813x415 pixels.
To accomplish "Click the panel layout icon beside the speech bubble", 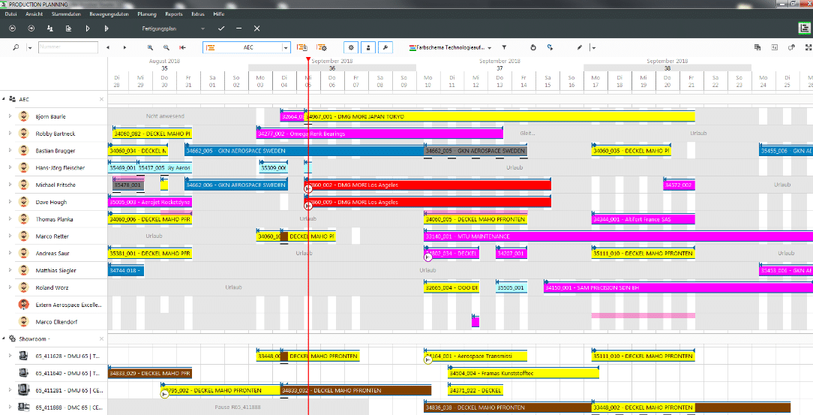I will (x=774, y=47).
